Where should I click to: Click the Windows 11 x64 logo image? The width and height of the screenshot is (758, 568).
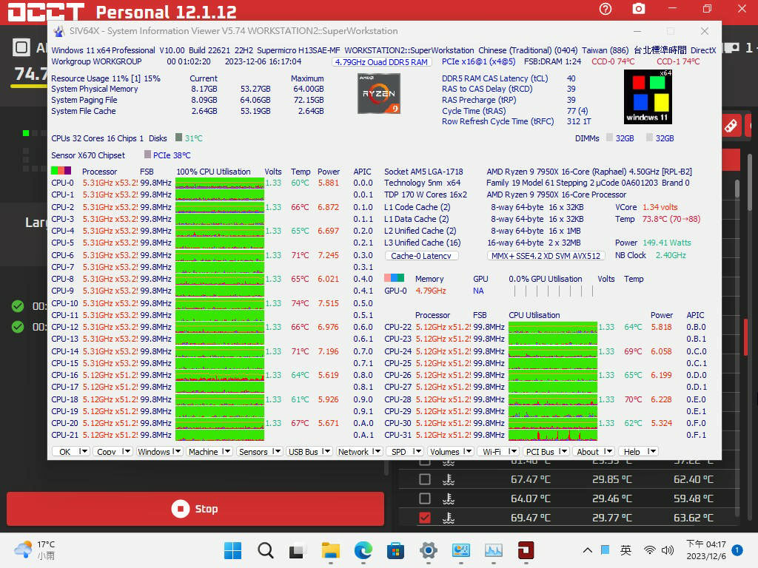pos(648,97)
